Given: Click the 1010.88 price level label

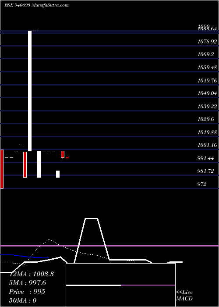Looking at the screenshot, I should click(207, 132).
